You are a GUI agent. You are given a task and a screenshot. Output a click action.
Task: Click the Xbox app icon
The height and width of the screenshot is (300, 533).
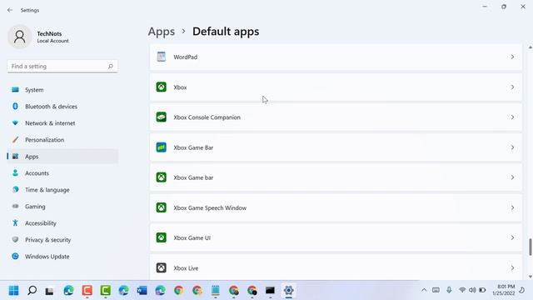point(161,87)
